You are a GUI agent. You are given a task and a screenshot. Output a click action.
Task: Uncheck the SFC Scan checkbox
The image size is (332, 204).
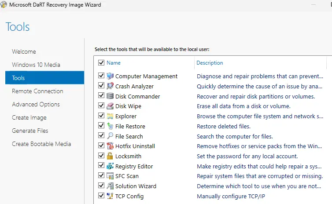point(101,175)
